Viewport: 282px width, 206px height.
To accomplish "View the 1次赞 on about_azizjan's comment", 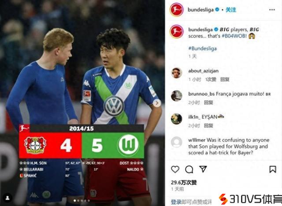I will 211,79.
